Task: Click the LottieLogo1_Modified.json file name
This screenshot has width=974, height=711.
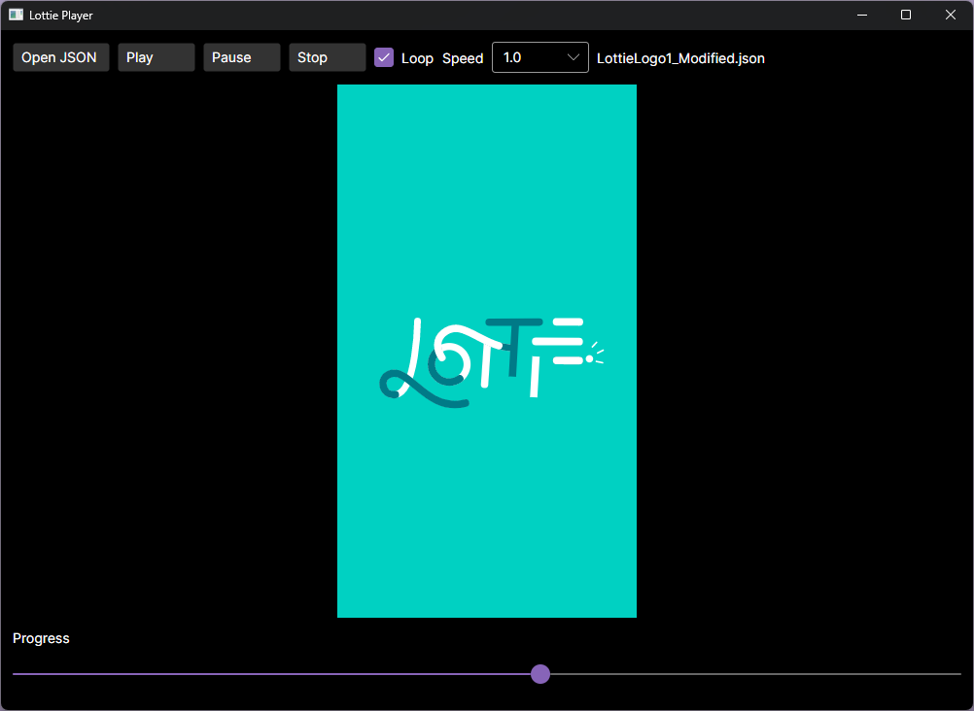Action: coord(680,58)
